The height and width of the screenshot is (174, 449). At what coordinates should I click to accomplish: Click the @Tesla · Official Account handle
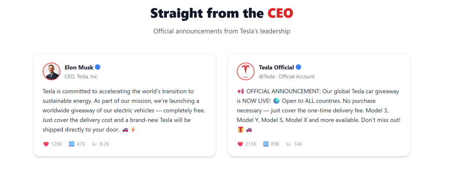coord(287,76)
